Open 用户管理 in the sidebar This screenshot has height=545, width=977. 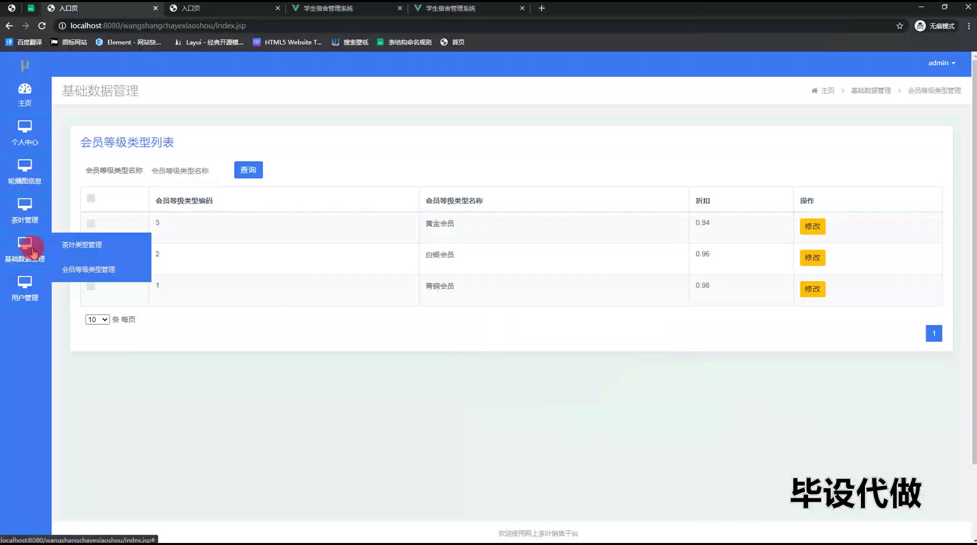[24, 289]
